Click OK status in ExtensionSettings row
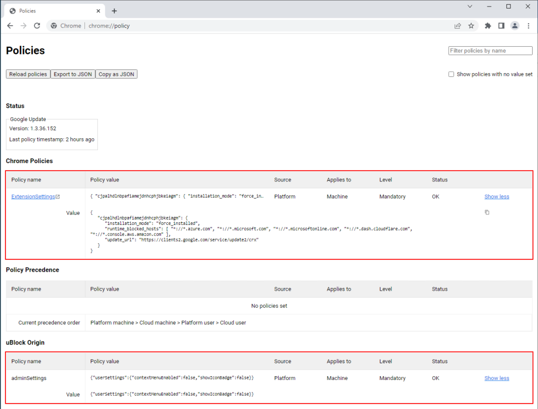 pyautogui.click(x=435, y=196)
